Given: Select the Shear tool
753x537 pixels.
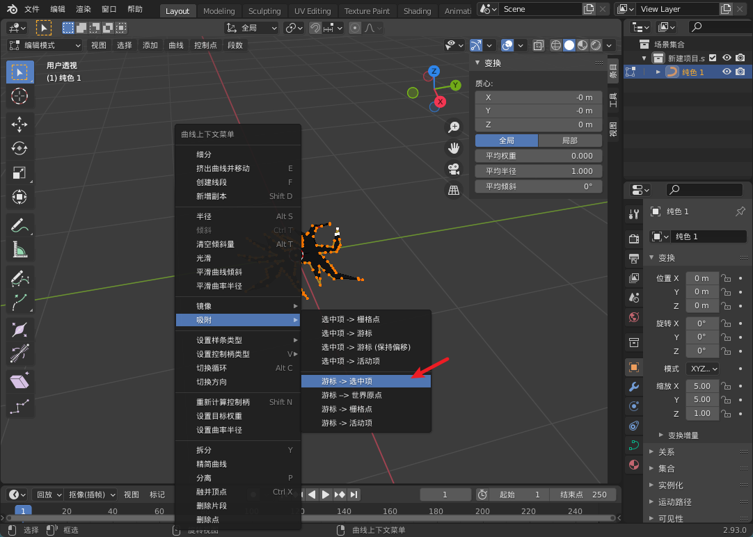Looking at the screenshot, I should point(19,381).
